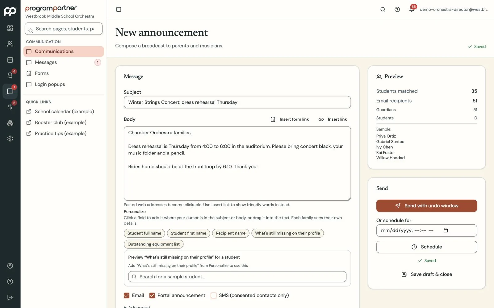The width and height of the screenshot is (494, 308).
Task: Open the Booster club (example) link
Action: (64, 123)
